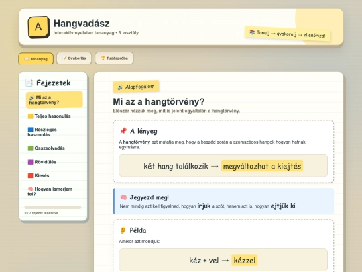
Task: Click the brain icon beside 'Hogyan ismerjem fel?'
Action: 30,189
